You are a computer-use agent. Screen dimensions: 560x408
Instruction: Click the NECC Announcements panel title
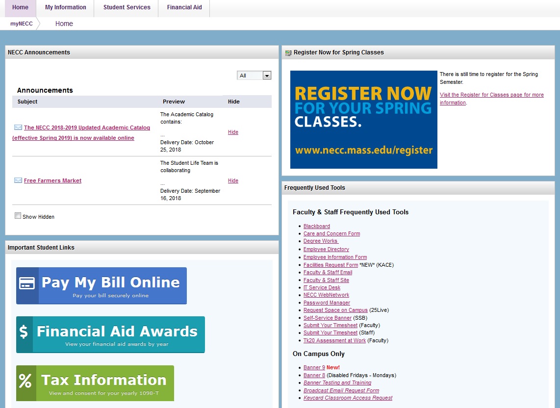[39, 52]
